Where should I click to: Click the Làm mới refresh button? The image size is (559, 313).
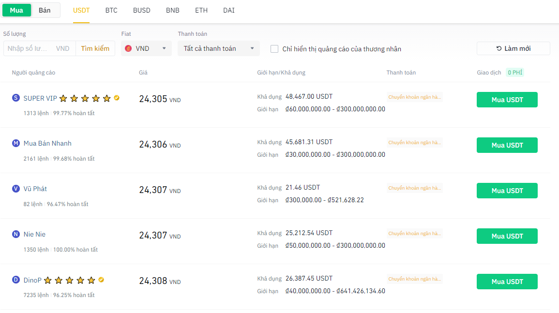coord(513,48)
